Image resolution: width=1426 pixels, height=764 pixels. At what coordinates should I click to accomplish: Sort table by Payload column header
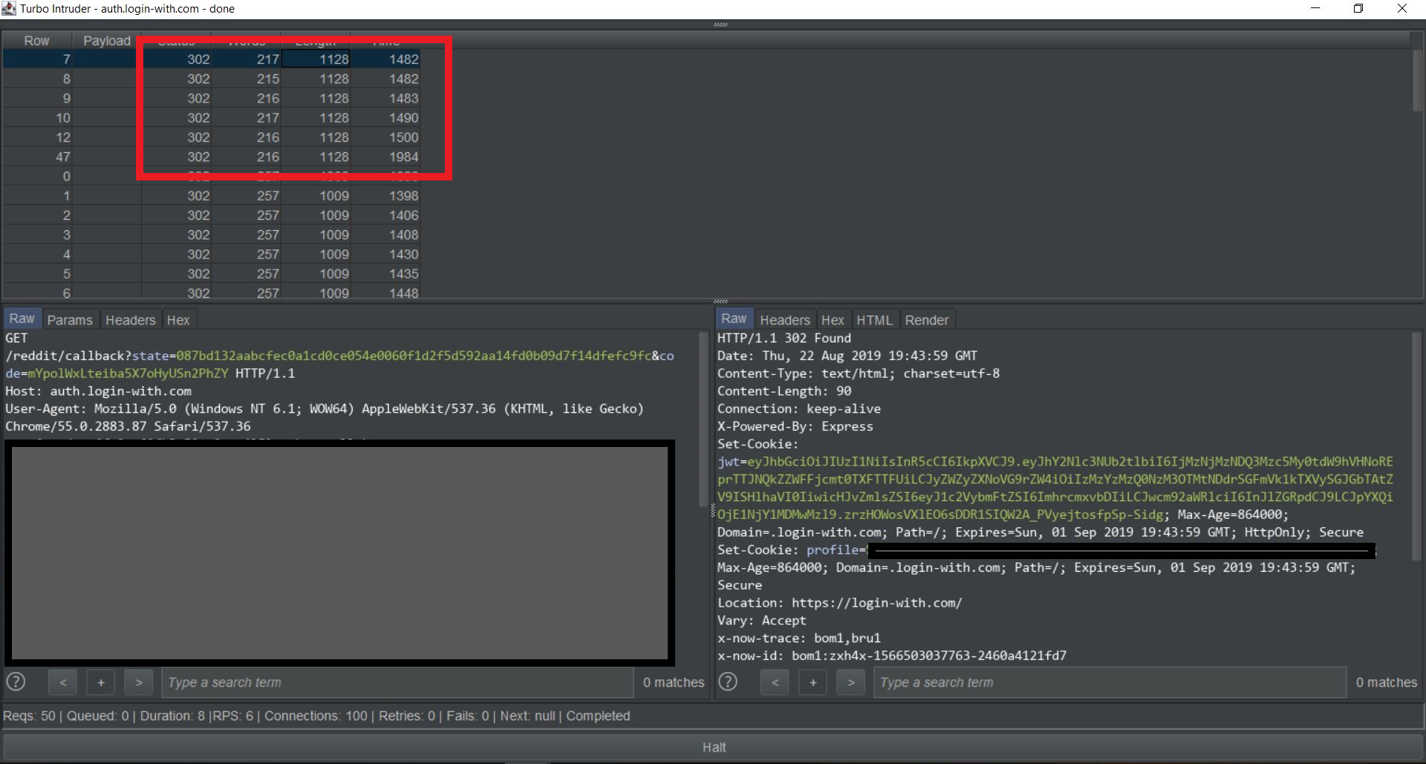[107, 41]
